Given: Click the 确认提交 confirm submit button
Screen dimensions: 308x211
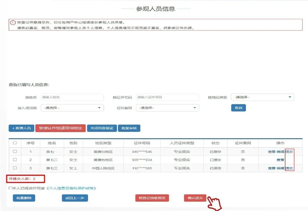Looking at the screenshot, I should [x=195, y=198].
